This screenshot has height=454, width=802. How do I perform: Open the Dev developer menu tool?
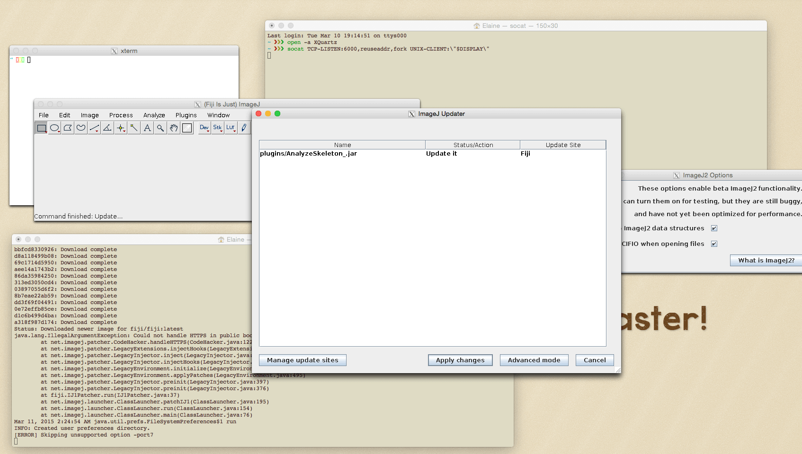[x=205, y=128]
